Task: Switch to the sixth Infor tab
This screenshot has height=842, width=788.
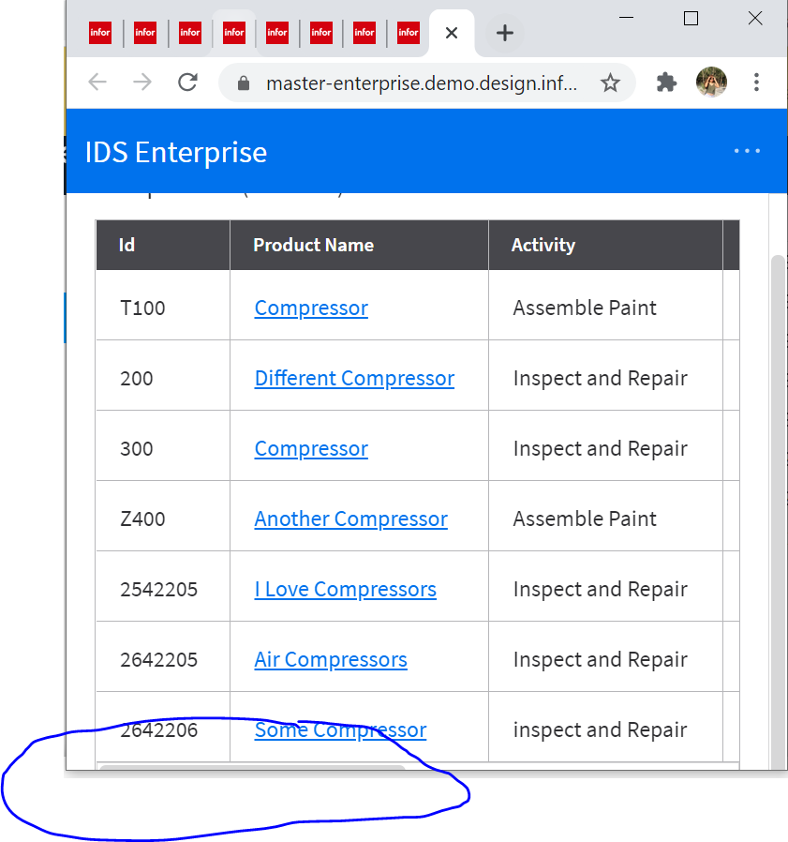Action: 321,33
